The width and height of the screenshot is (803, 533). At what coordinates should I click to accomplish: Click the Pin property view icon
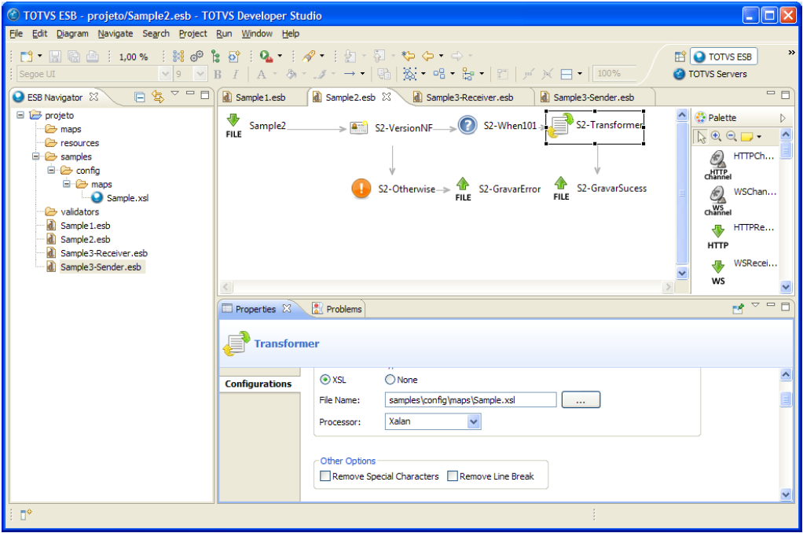(x=738, y=308)
